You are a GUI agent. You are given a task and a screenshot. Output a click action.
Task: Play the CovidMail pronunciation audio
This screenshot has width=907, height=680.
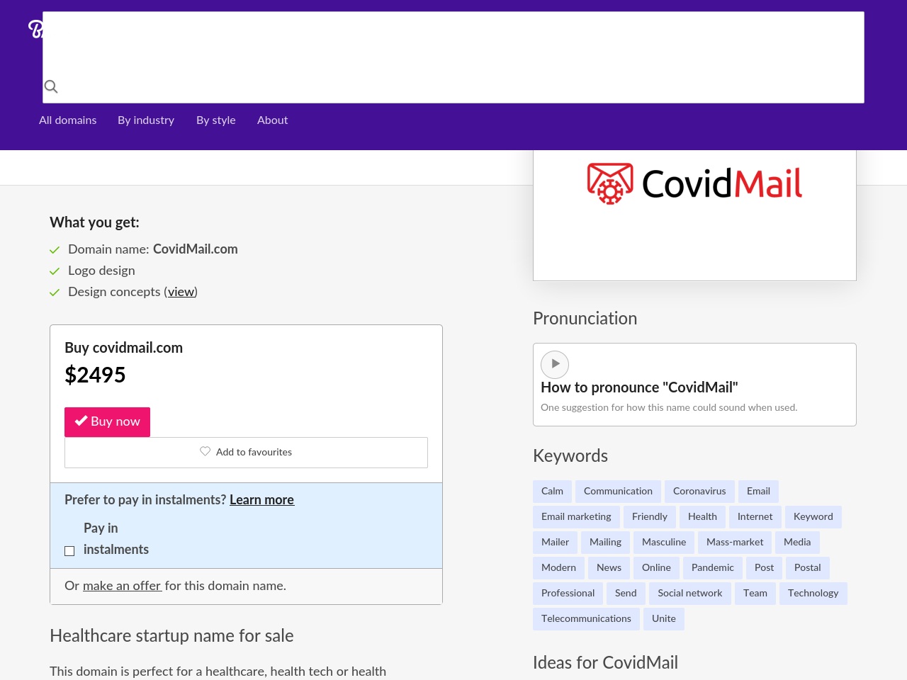pyautogui.click(x=555, y=364)
